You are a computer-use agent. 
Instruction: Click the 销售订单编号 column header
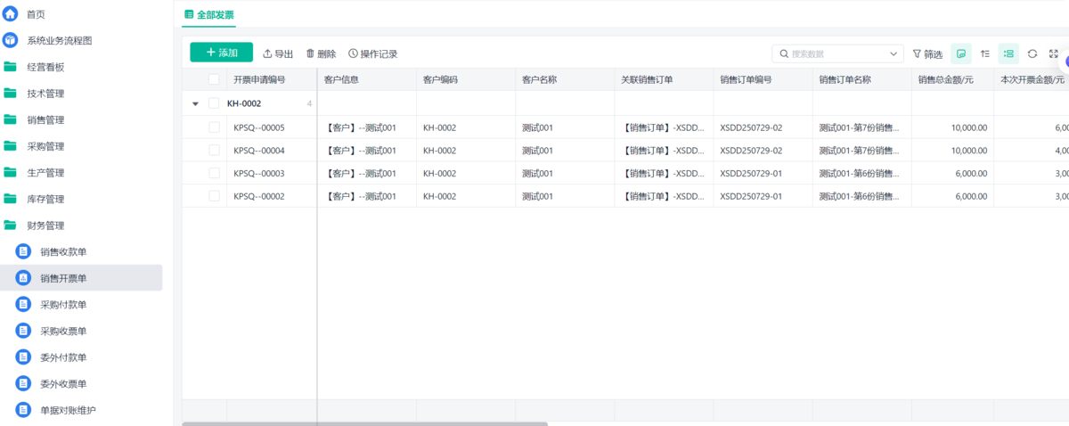[746, 79]
